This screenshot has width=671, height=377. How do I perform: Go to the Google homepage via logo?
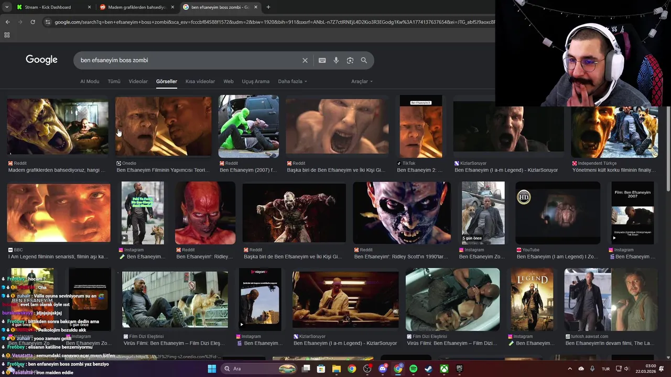41,60
